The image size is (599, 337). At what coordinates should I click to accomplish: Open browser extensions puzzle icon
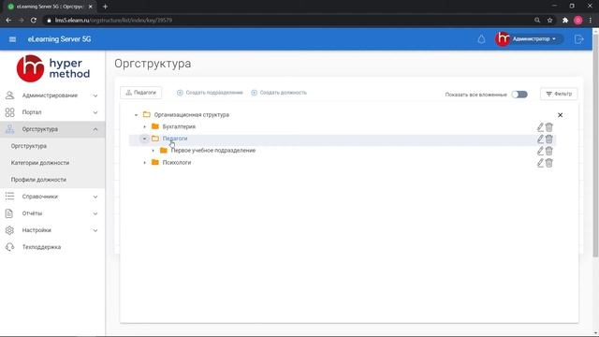tap(565, 20)
